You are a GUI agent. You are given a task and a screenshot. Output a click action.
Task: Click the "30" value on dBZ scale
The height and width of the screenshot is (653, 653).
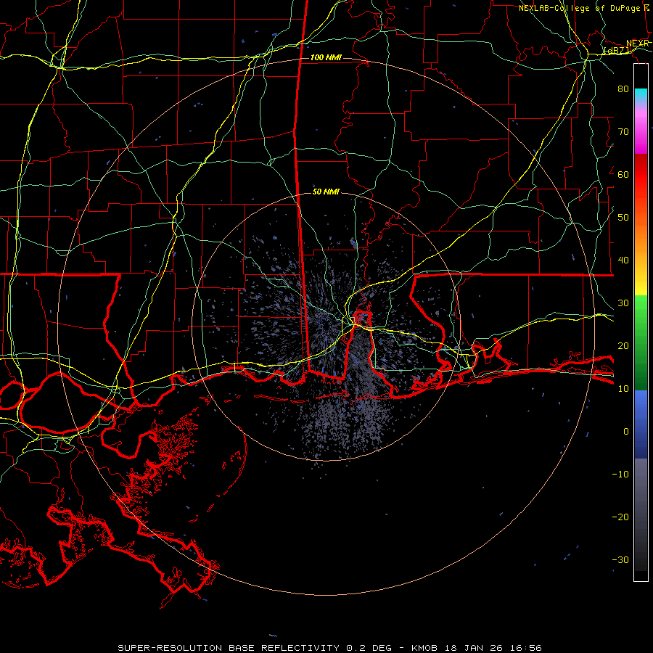(623, 303)
